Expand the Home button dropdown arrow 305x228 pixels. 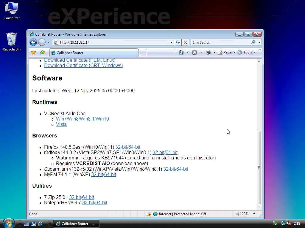[188, 52]
